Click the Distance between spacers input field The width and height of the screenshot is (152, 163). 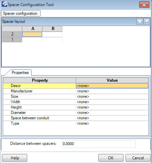click(99, 144)
